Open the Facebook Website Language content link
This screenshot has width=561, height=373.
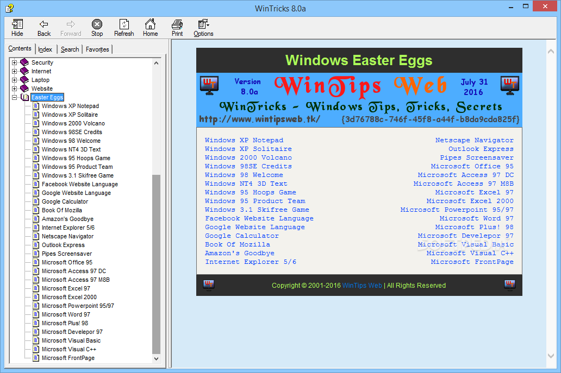click(259, 218)
